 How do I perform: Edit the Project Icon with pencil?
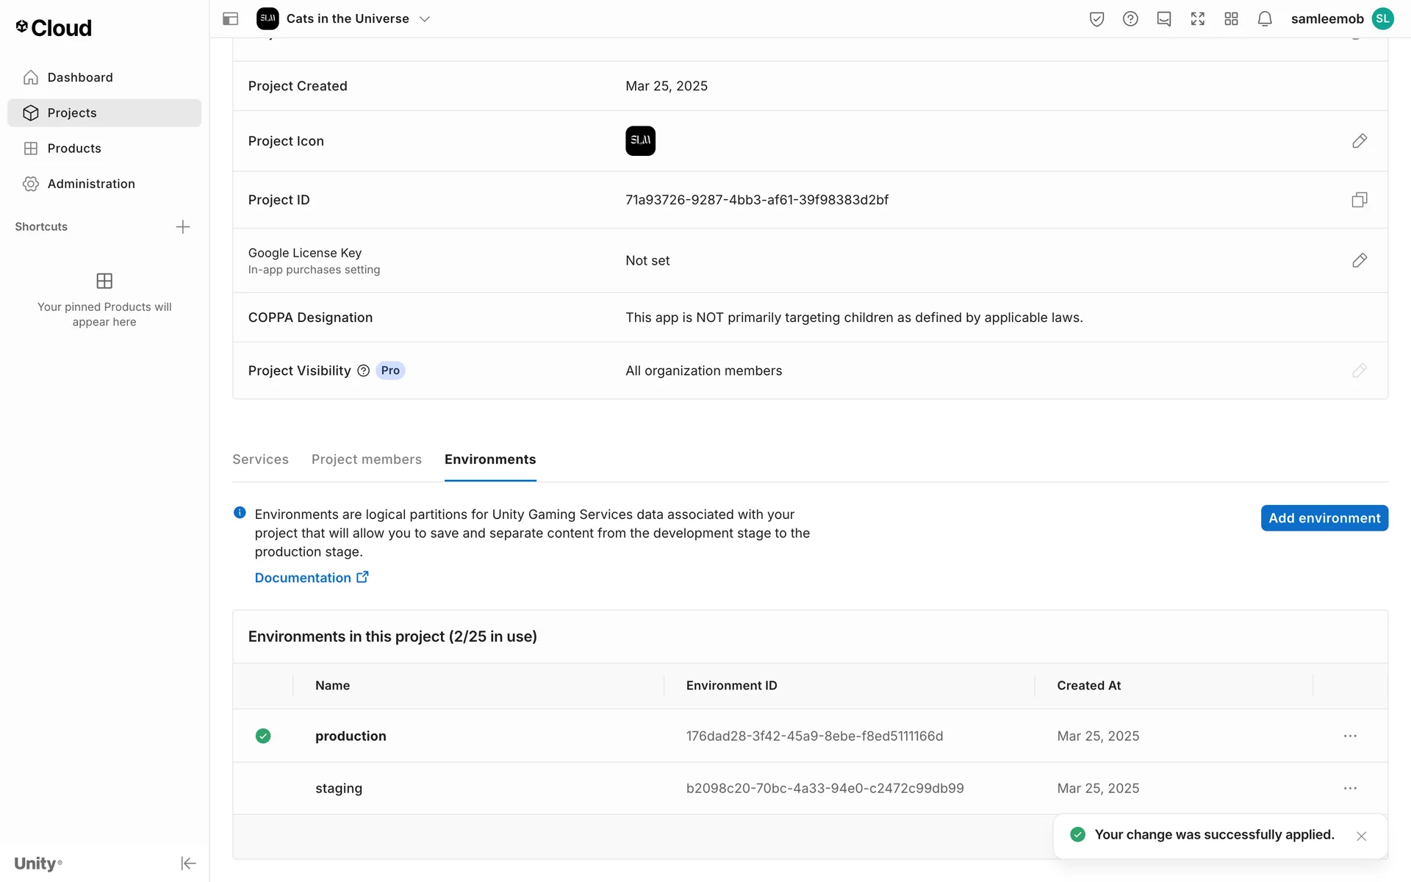pos(1359,140)
